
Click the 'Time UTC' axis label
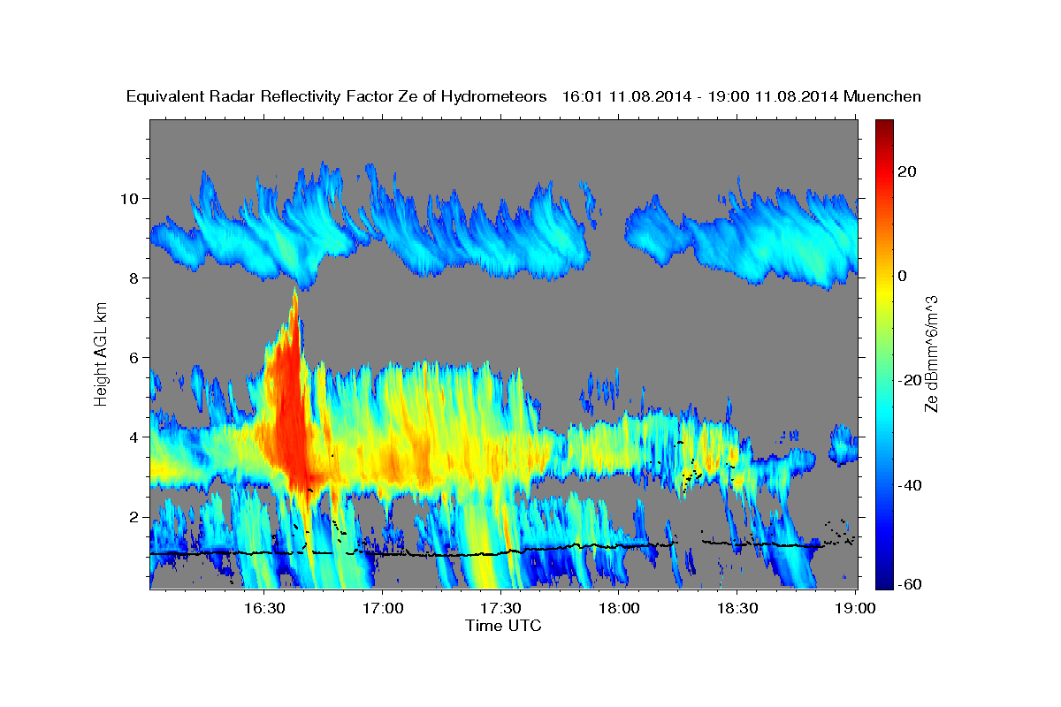pyautogui.click(x=503, y=626)
